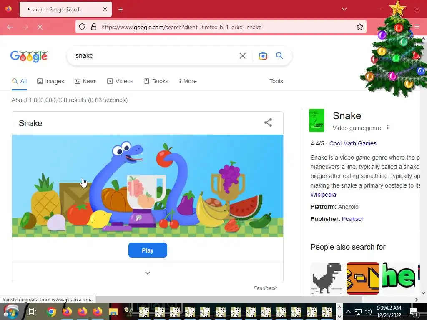
Task: Open File Explorer from the taskbar
Action: click(113, 312)
